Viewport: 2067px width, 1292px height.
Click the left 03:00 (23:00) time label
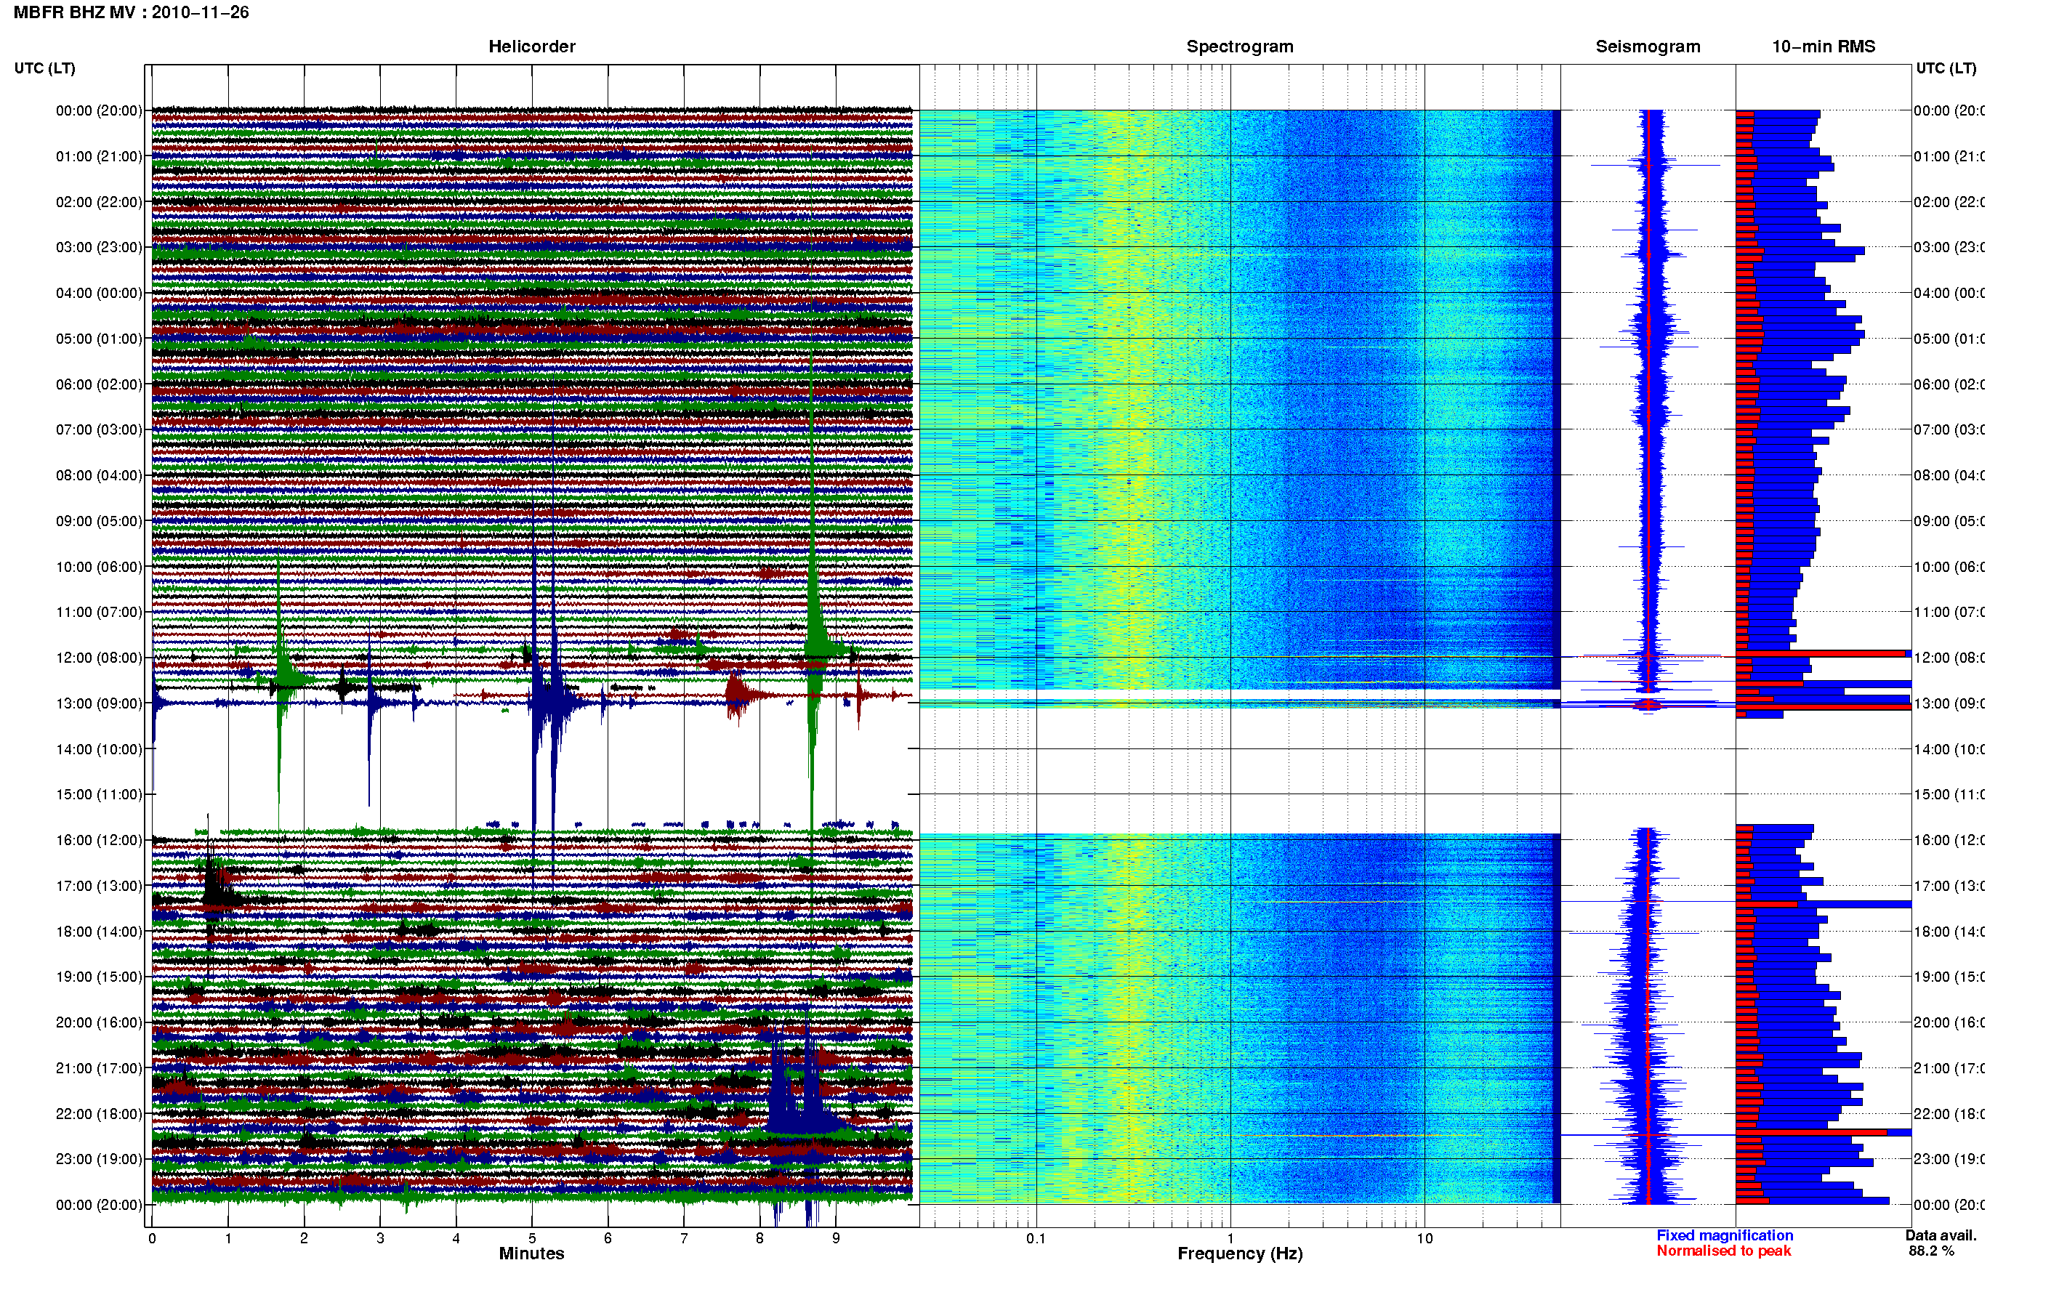[x=99, y=247]
